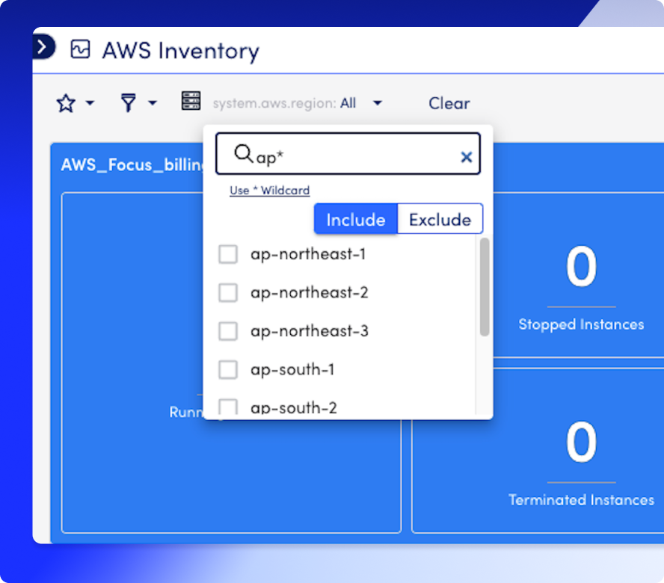Screen dimensions: 664x583
Task: Check the ap-northeast-3 checkbox
Action: [228, 331]
